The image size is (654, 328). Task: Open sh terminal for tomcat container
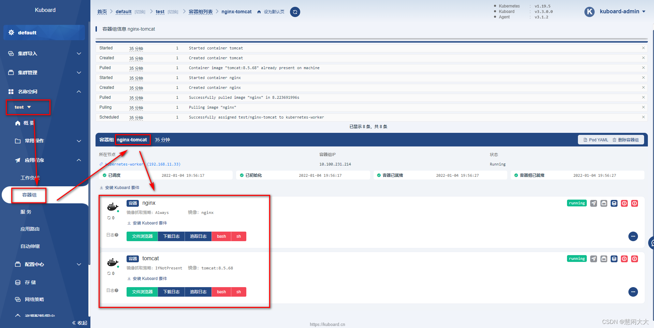click(239, 292)
